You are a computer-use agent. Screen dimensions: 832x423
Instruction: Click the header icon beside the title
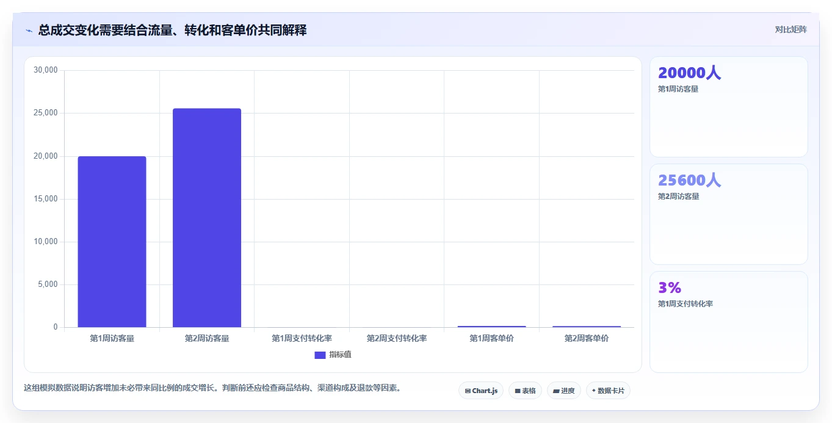click(29, 31)
